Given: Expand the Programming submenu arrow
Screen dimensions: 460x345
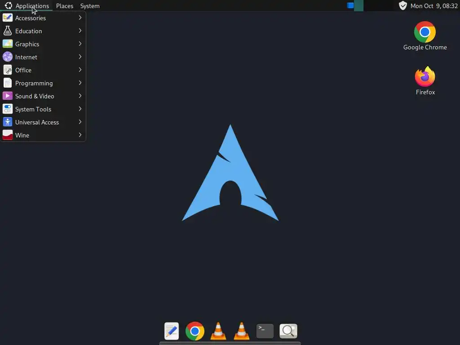Looking at the screenshot, I should [80, 83].
